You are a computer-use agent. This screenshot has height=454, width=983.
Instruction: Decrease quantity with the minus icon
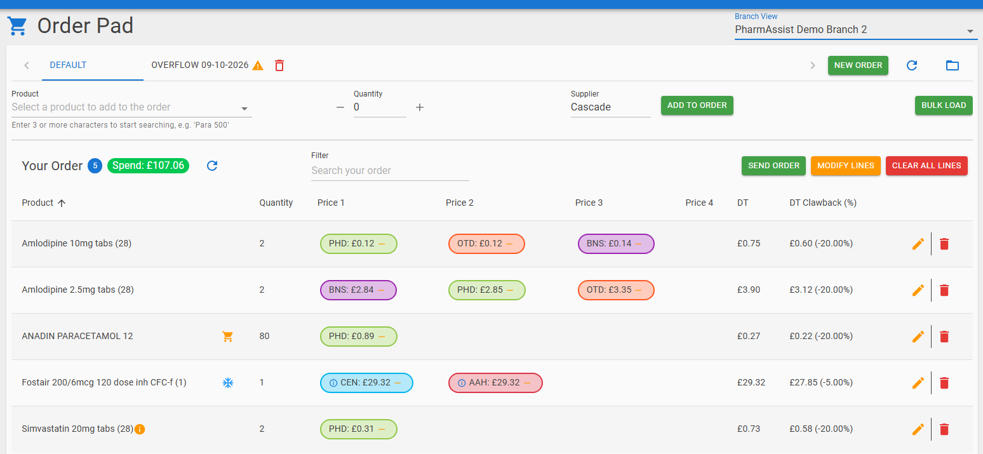340,107
